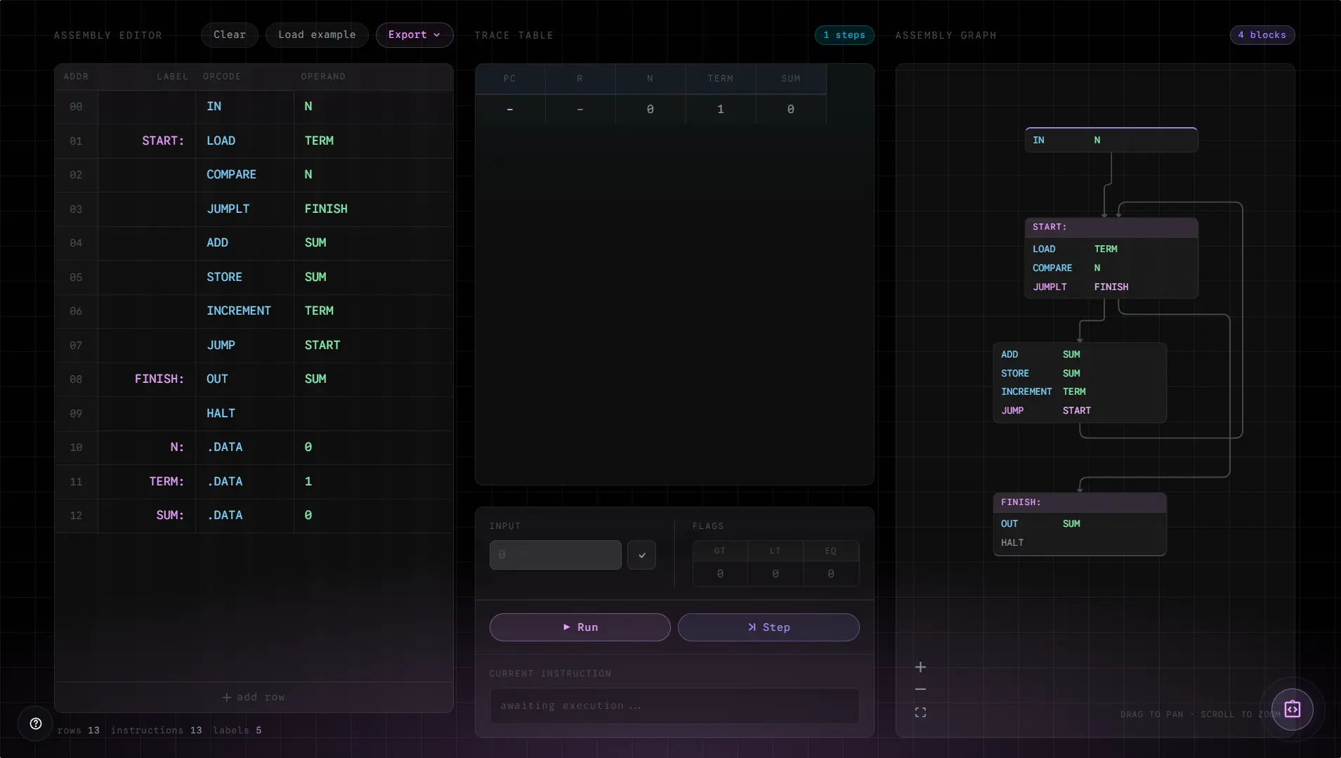Click the TERM column header in trace table
Viewport: 1341px width, 758px height.
[x=721, y=79]
